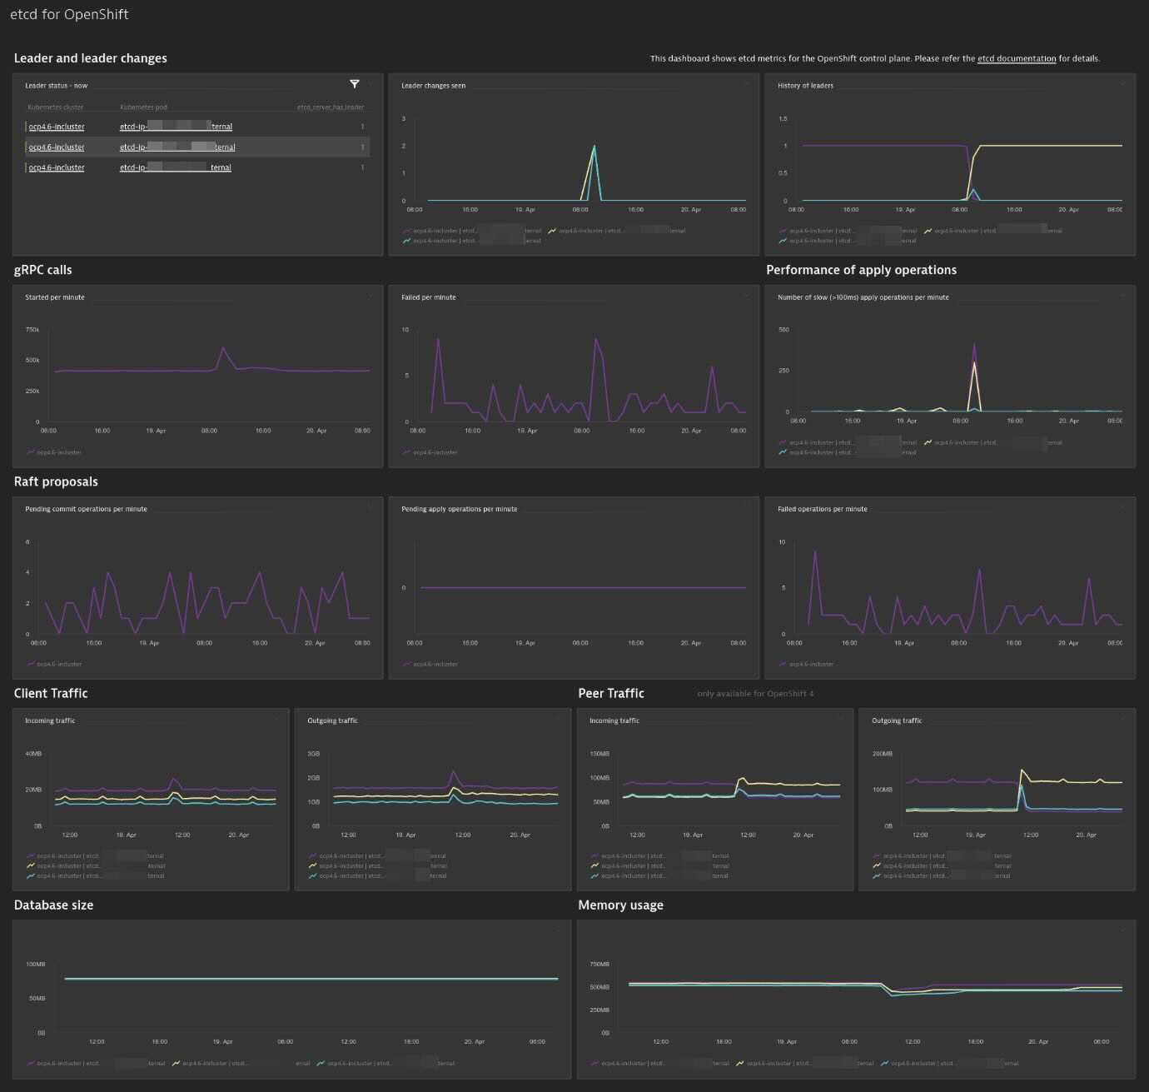This screenshot has width=1149, height=1092.
Task: Sort by Kubernetes pod column header
Action: [x=143, y=107]
